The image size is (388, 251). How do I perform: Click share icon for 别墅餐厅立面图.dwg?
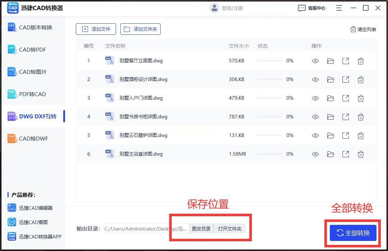(x=346, y=61)
